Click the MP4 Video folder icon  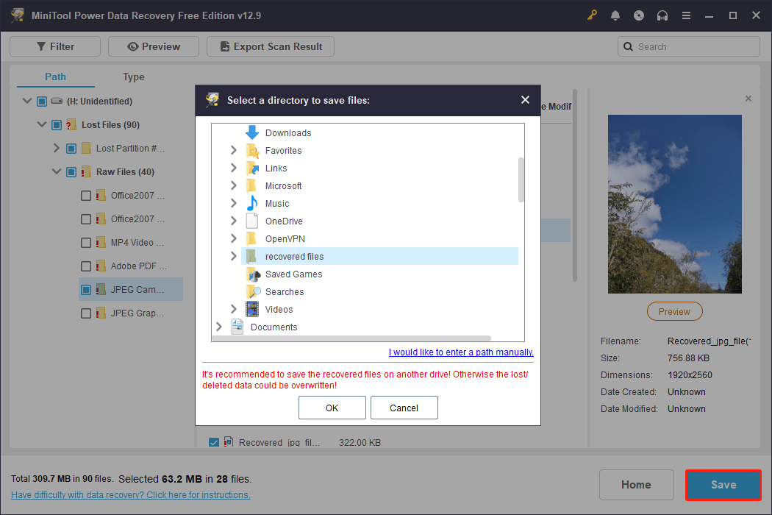tap(101, 243)
